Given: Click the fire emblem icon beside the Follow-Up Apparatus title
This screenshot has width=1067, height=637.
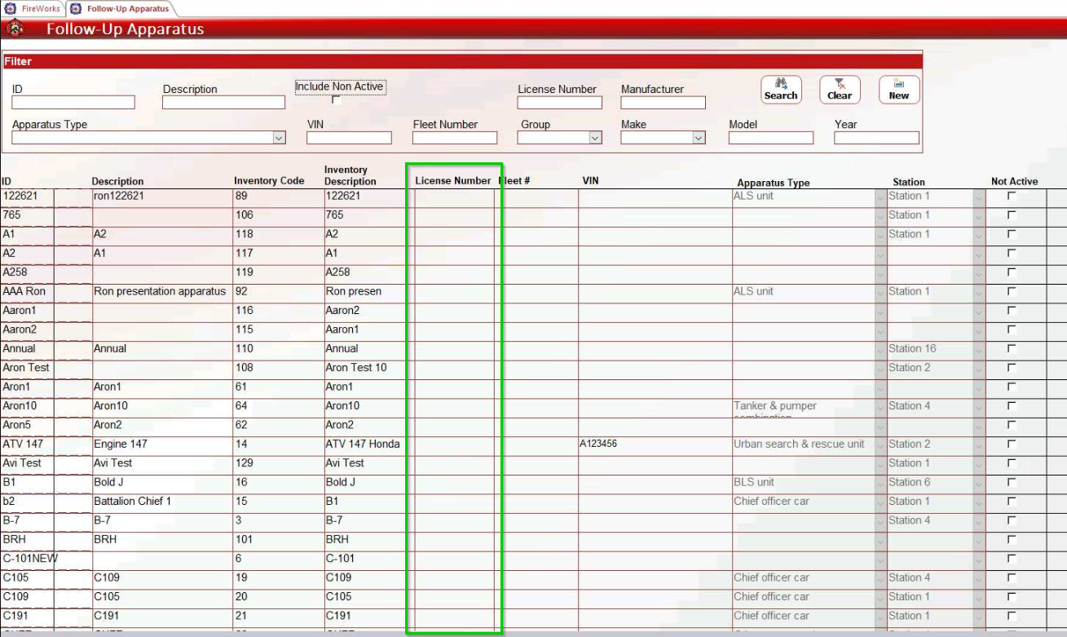Looking at the screenshot, I should [14, 29].
